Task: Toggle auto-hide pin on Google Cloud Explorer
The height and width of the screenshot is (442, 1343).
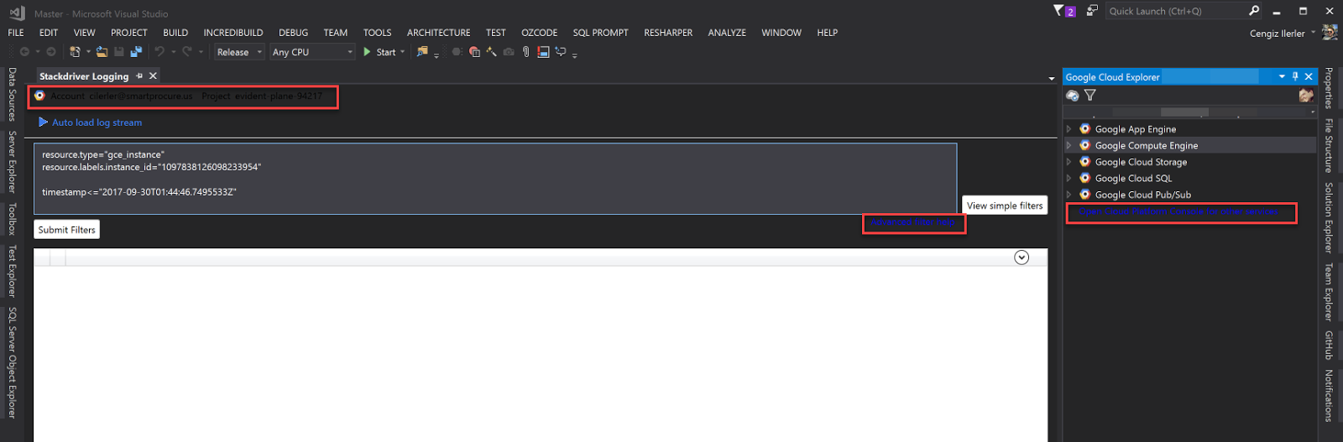Action: pos(1295,76)
